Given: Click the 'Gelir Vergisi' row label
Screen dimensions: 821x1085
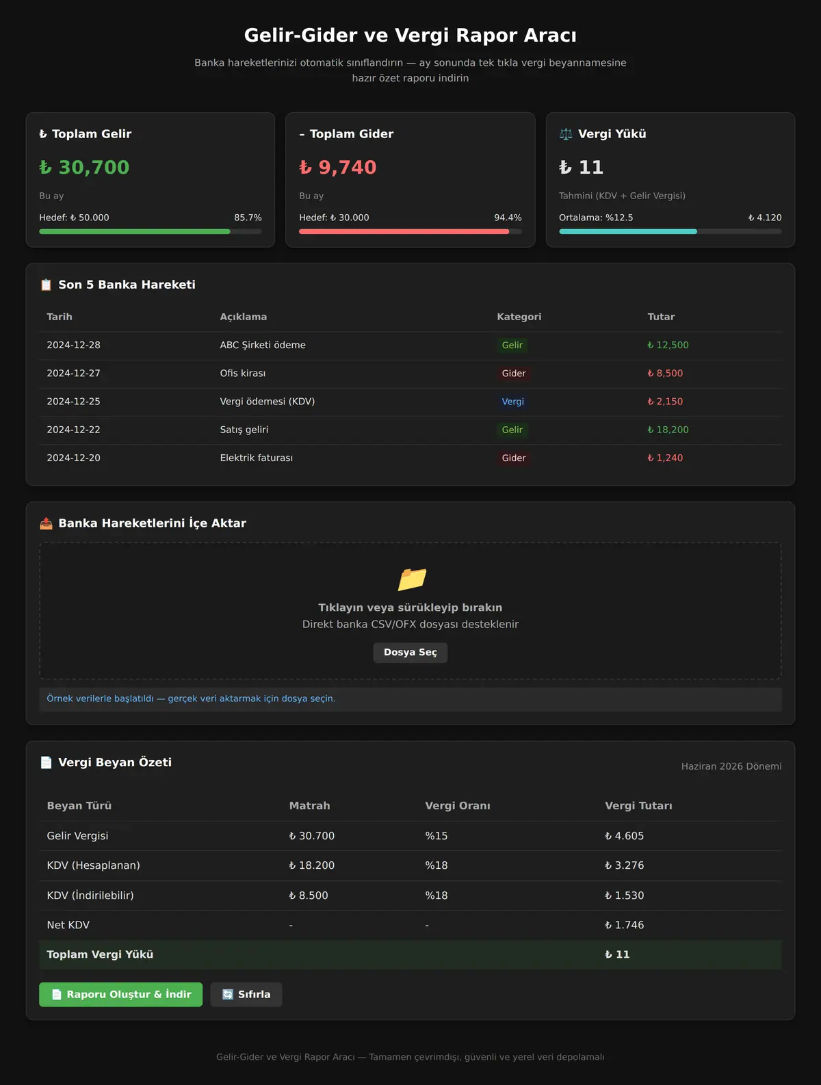Looking at the screenshot, I should pyautogui.click(x=77, y=836).
